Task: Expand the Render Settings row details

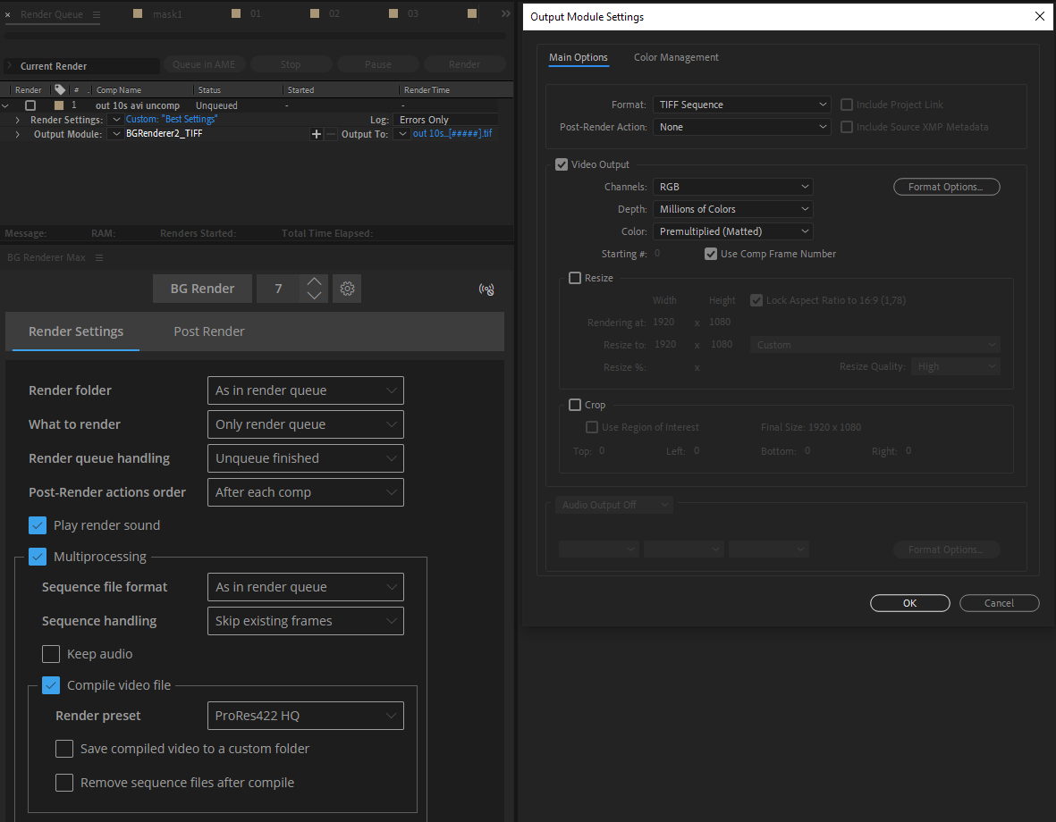Action: (x=18, y=120)
